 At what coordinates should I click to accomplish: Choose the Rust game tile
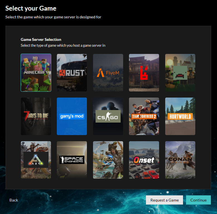[x=72, y=73]
